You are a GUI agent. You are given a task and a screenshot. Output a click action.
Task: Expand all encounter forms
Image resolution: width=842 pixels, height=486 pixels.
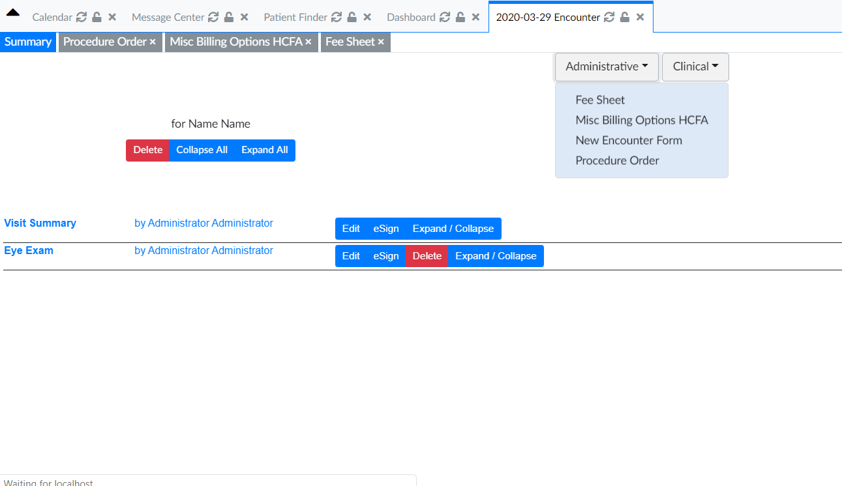(264, 150)
